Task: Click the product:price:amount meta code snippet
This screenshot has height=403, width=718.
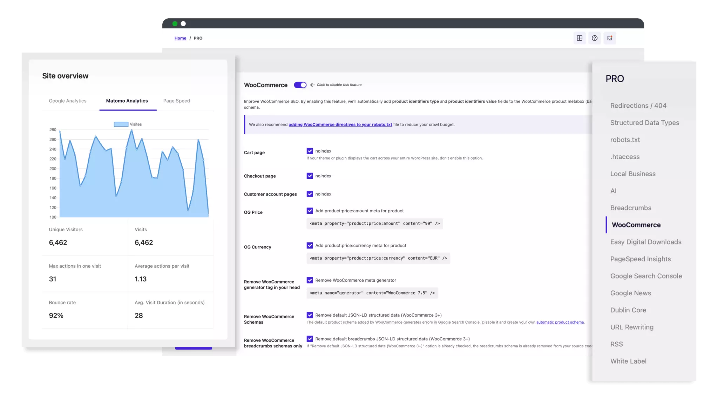Action: tap(374, 224)
